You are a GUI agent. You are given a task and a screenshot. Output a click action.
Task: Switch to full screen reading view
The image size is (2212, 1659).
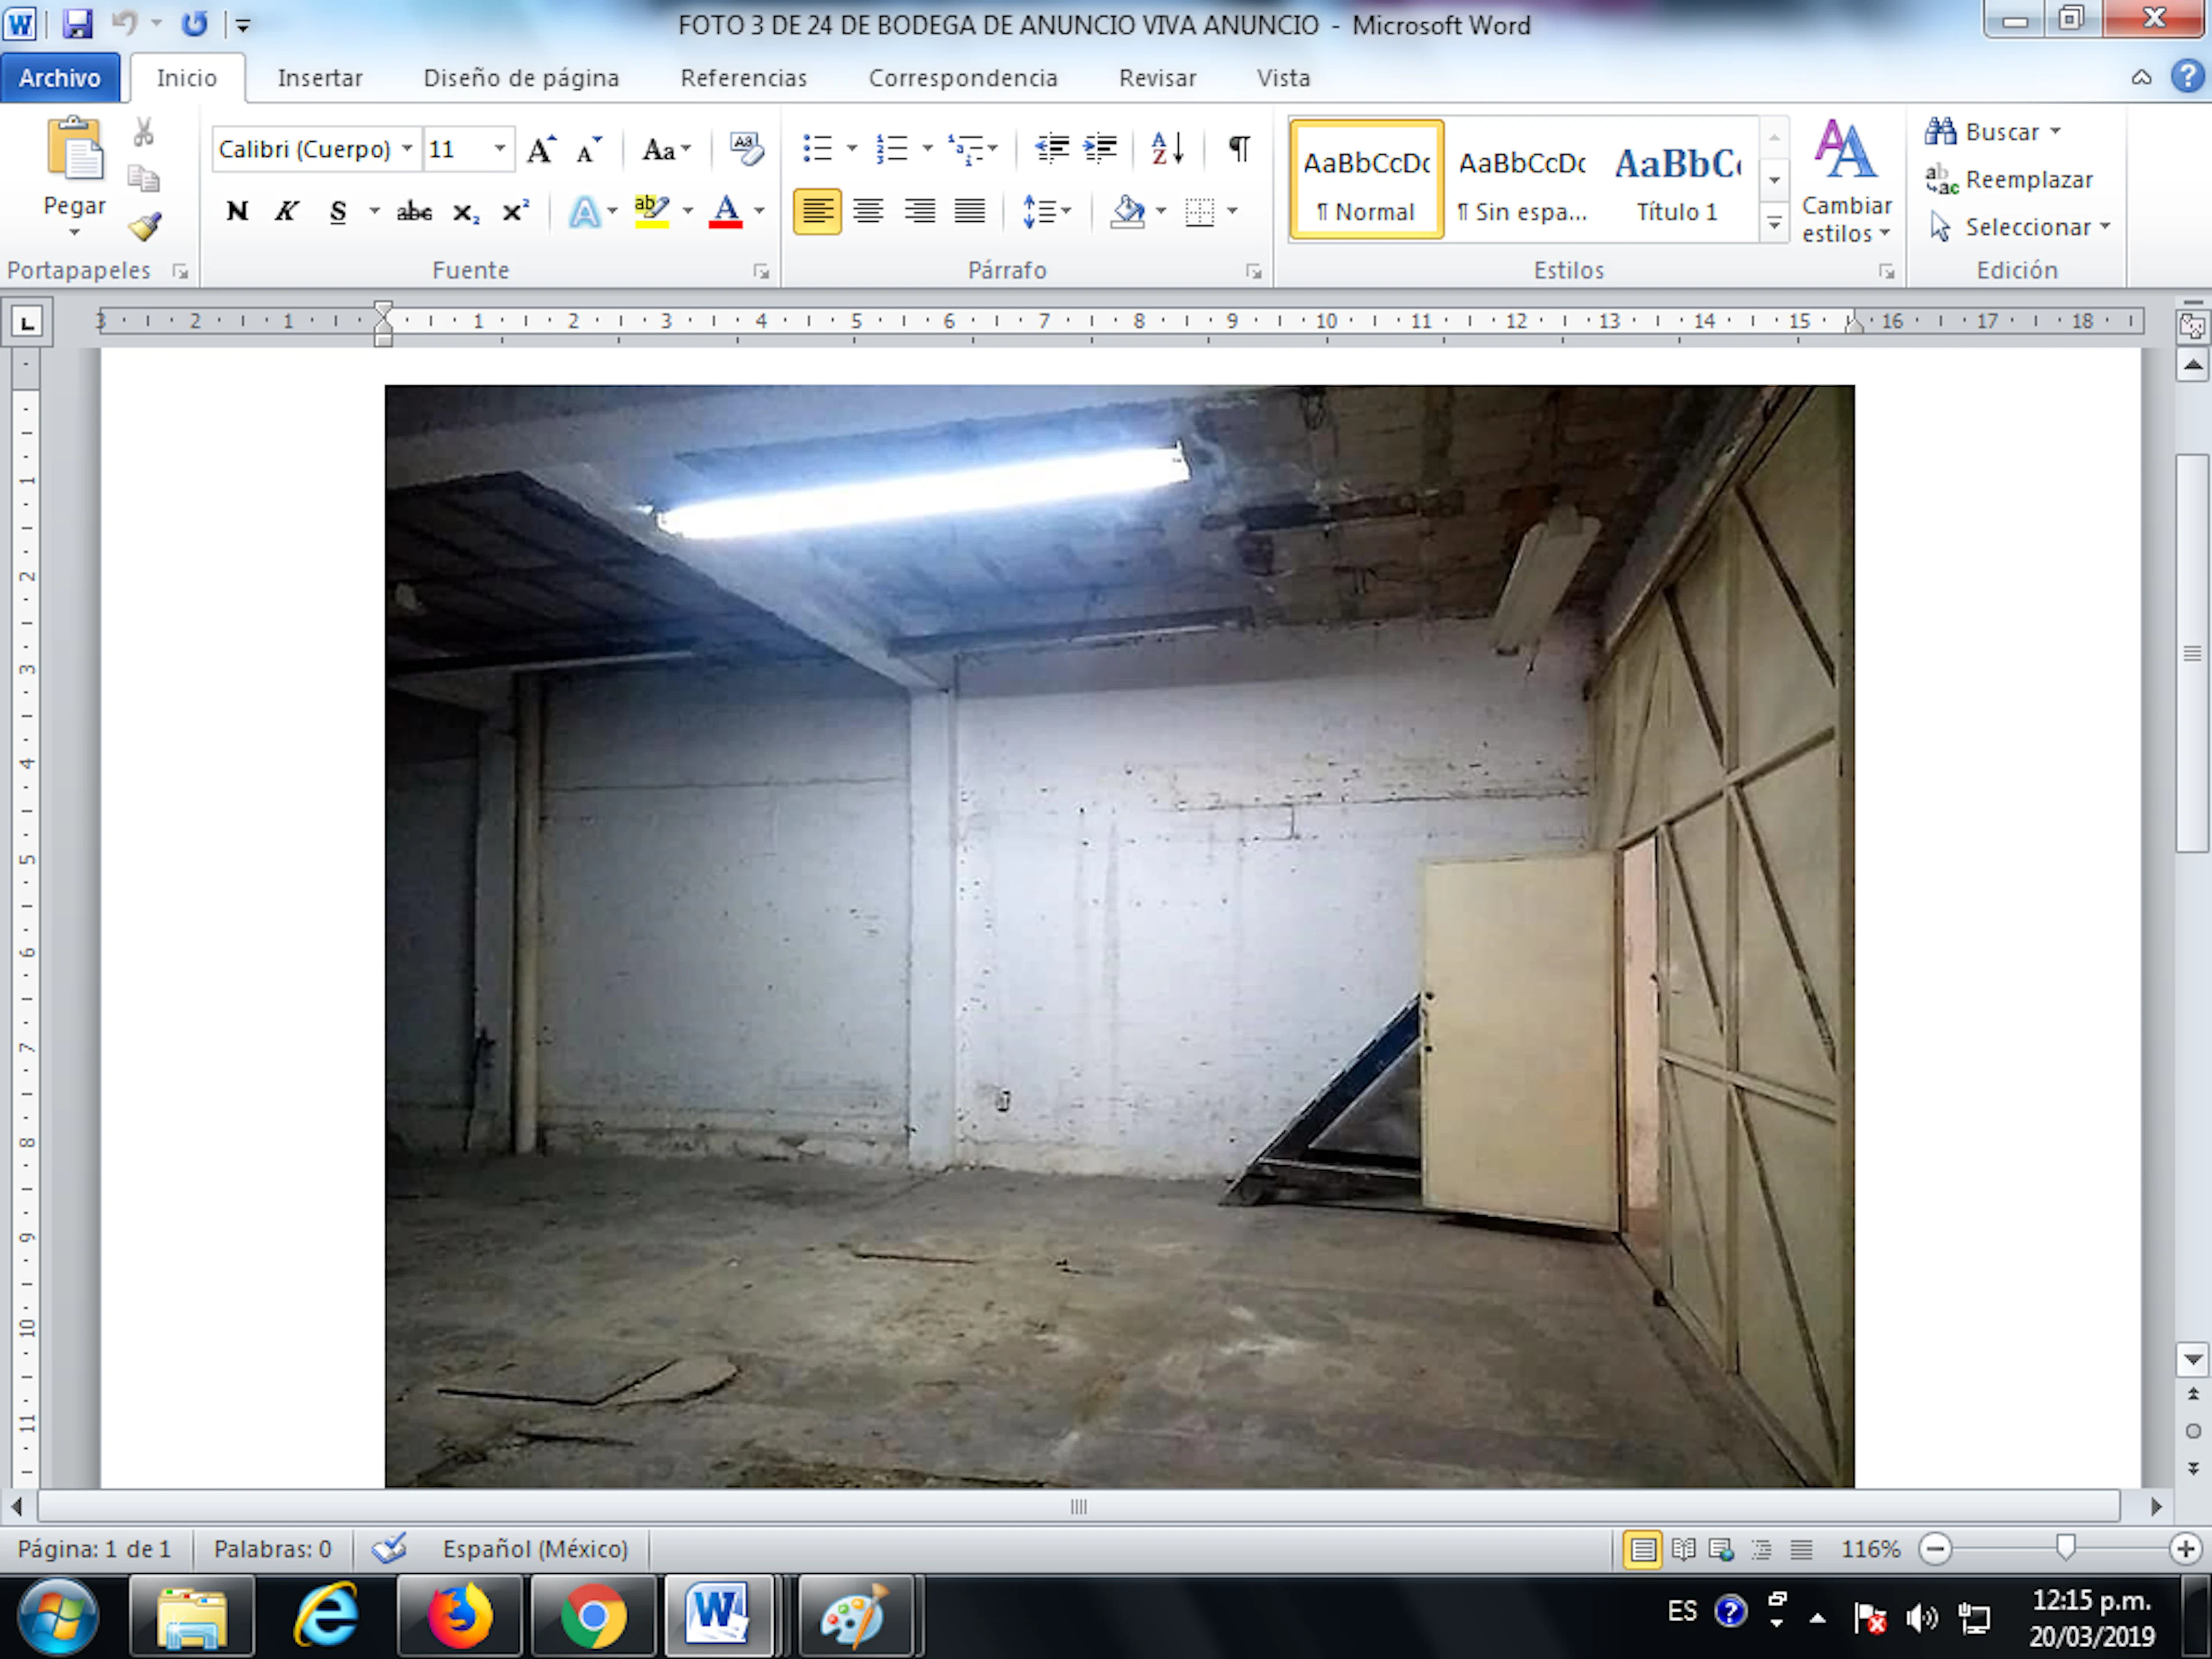(x=1683, y=1549)
